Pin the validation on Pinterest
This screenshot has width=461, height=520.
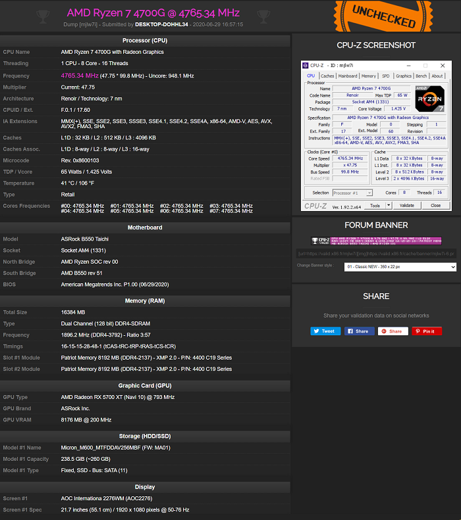(x=427, y=331)
